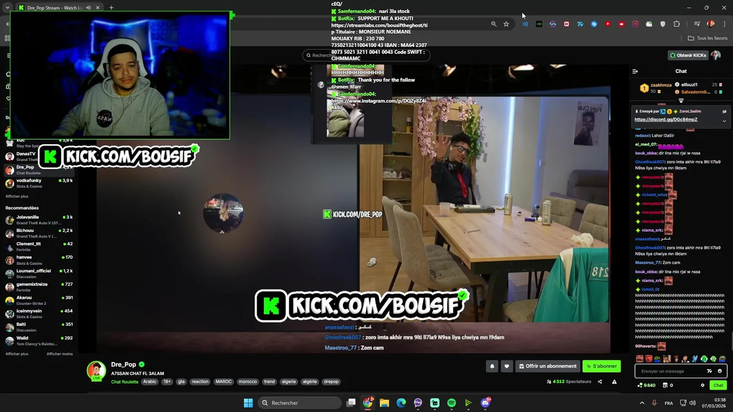Open hanvee channel in sidebar

click(39, 260)
